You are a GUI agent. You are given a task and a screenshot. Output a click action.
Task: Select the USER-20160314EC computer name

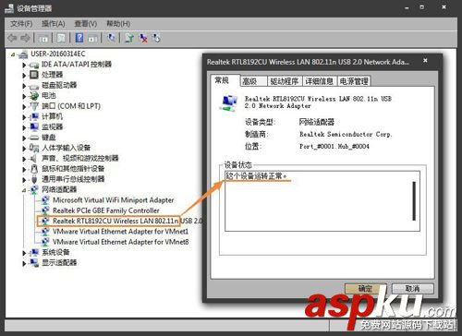coord(57,54)
